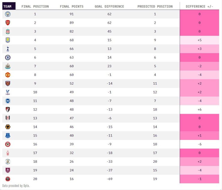Image resolution: width=222 pixels, height=190 pixels.
Task: Select the TEAM column header tab
Action: tap(9, 6)
